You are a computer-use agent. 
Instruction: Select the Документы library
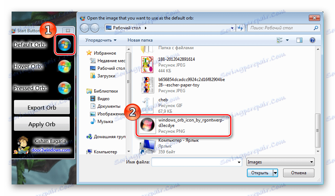coord(109,106)
